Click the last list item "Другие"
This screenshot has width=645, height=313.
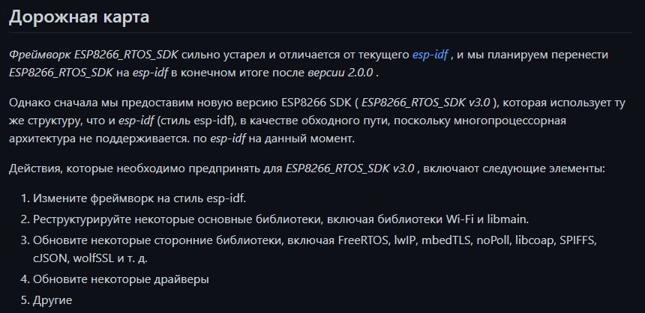click(52, 300)
